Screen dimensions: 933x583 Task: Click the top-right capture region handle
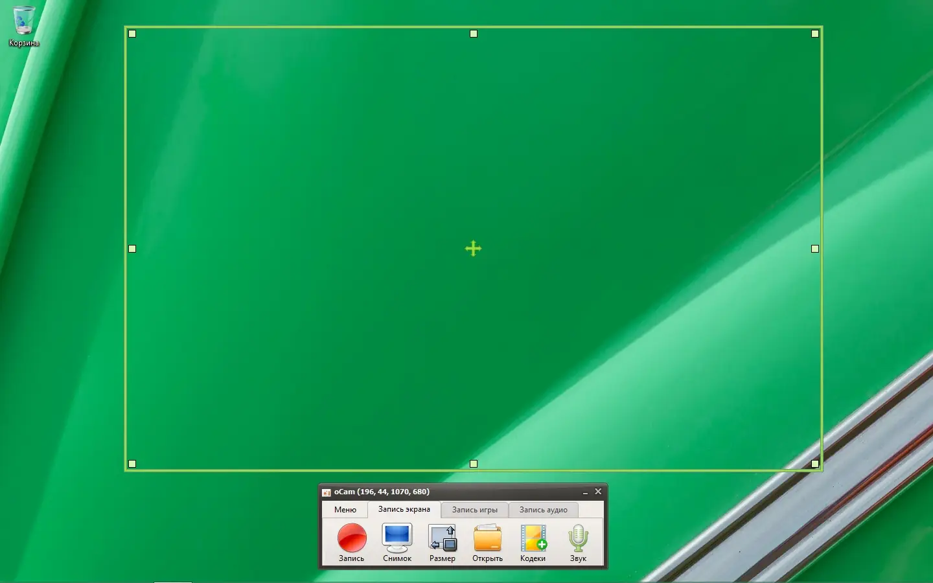pyautogui.click(x=815, y=34)
